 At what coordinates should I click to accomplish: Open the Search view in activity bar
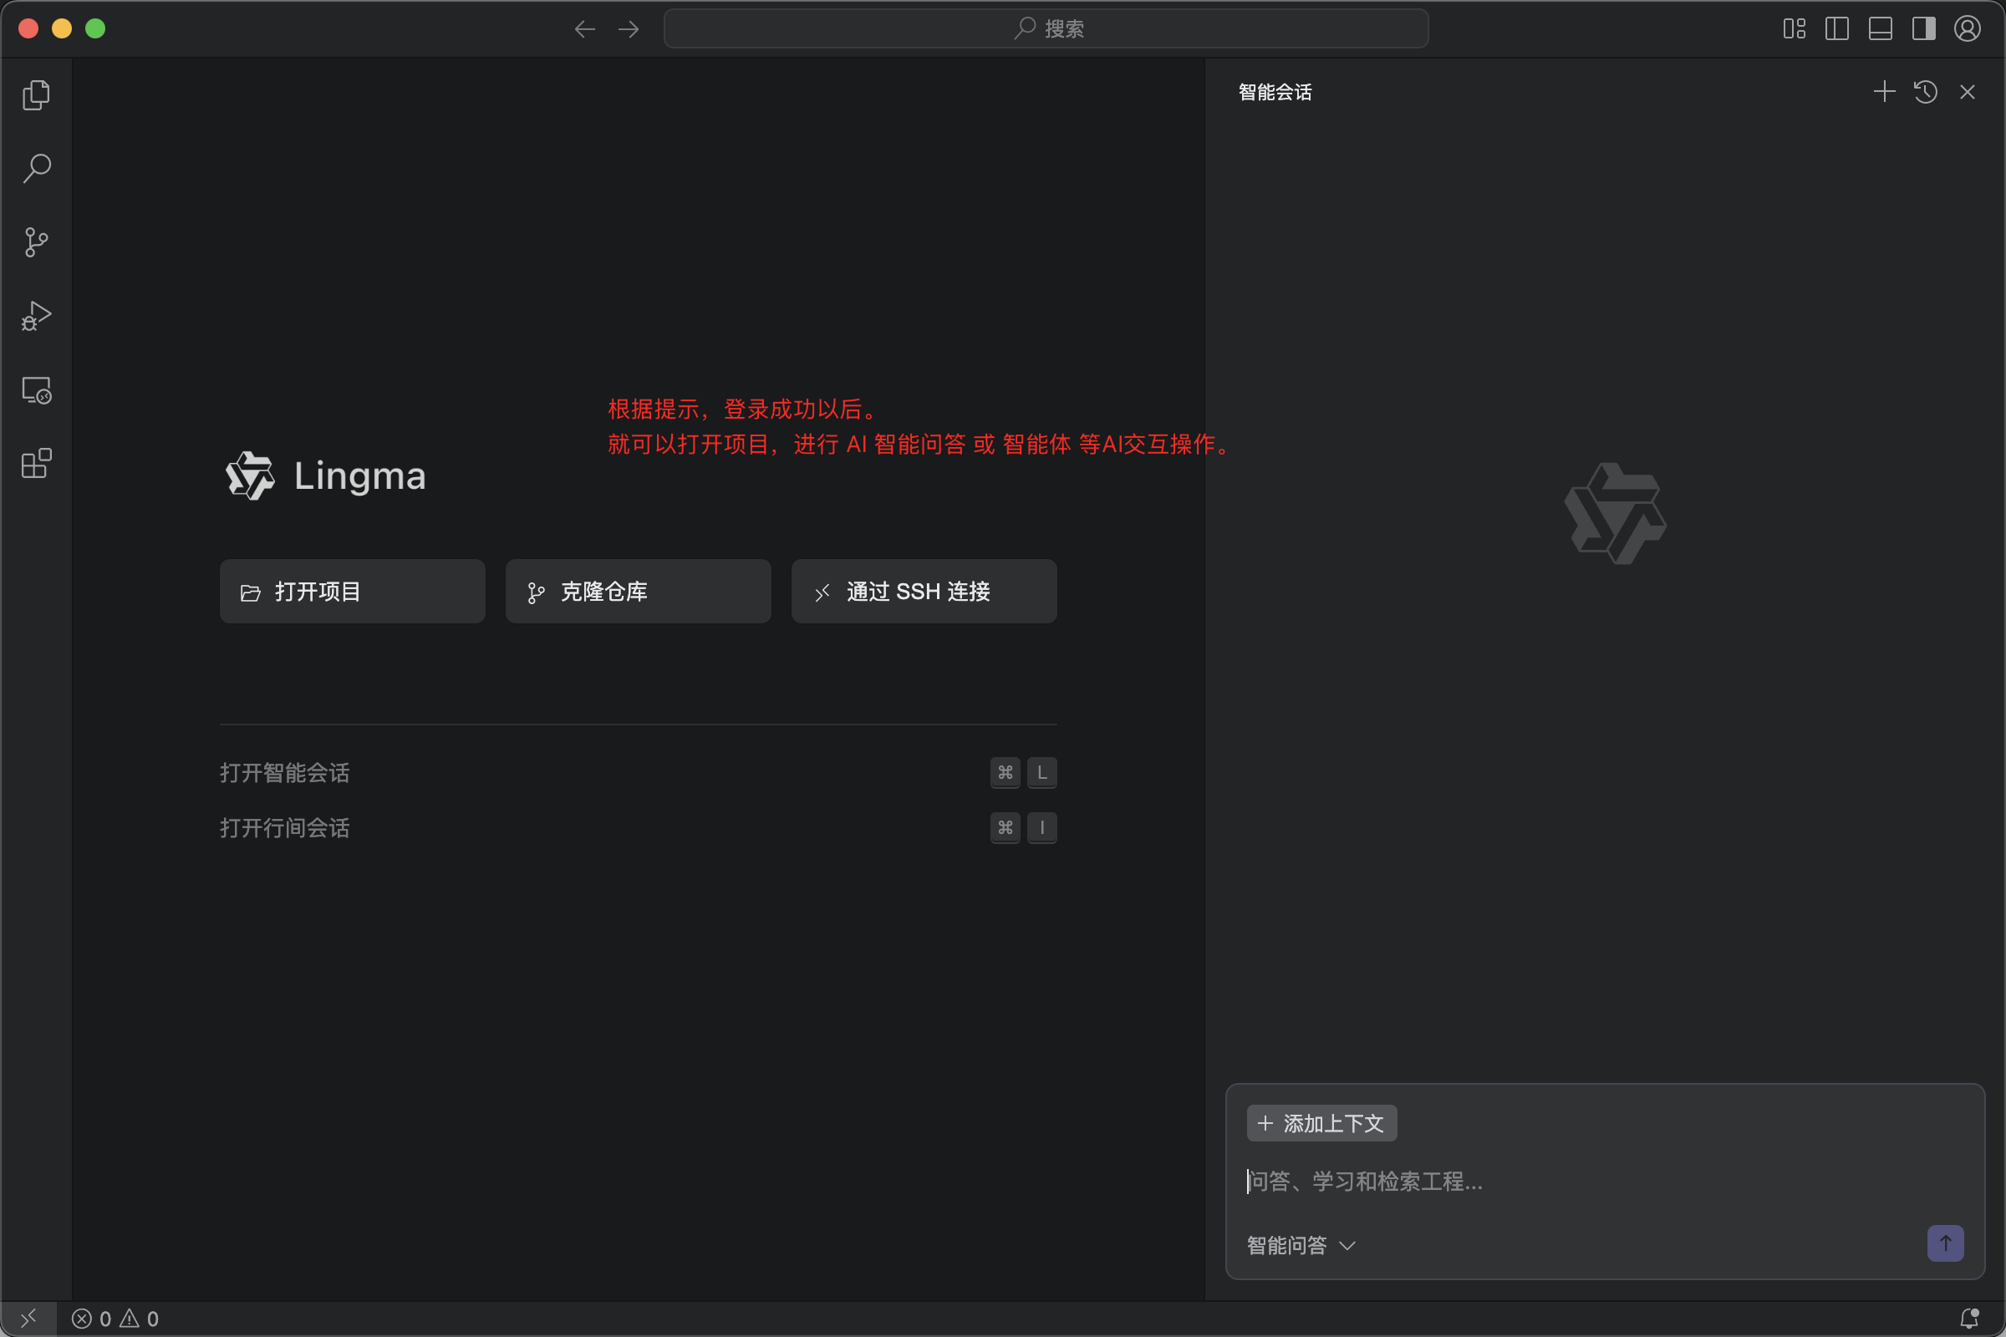coord(36,168)
